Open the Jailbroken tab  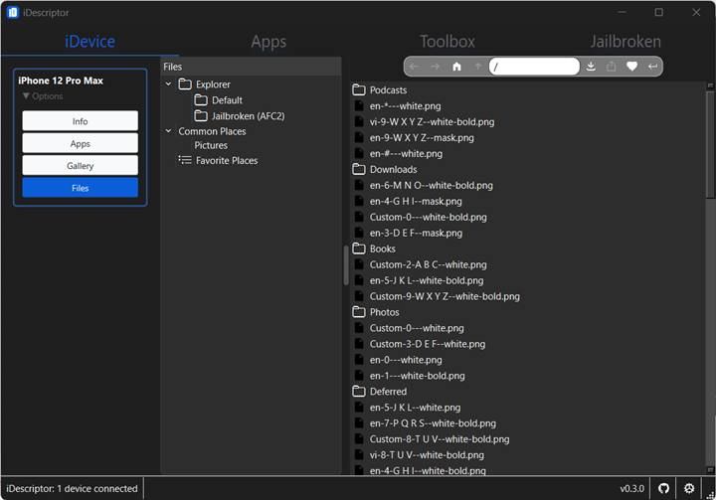[x=626, y=42]
